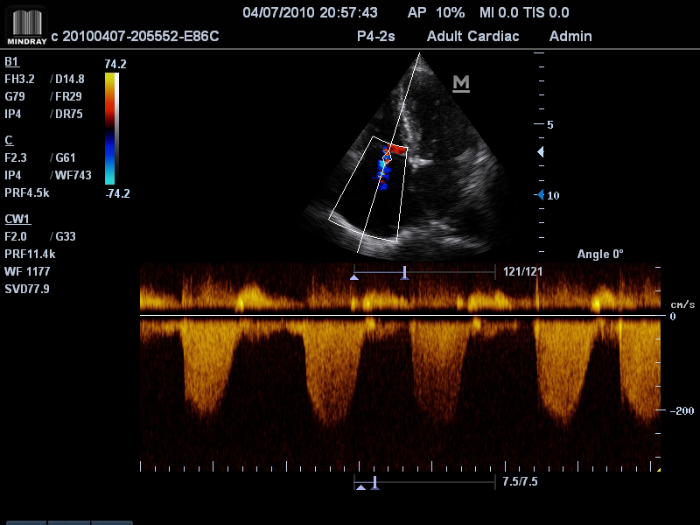
Task: Click the 121/121 cine slider handle
Action: pos(404,273)
